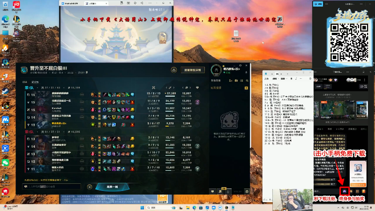Open the three-dot more menu in Notepad toolbar
The width and height of the screenshot is (375, 211).
(301, 79)
